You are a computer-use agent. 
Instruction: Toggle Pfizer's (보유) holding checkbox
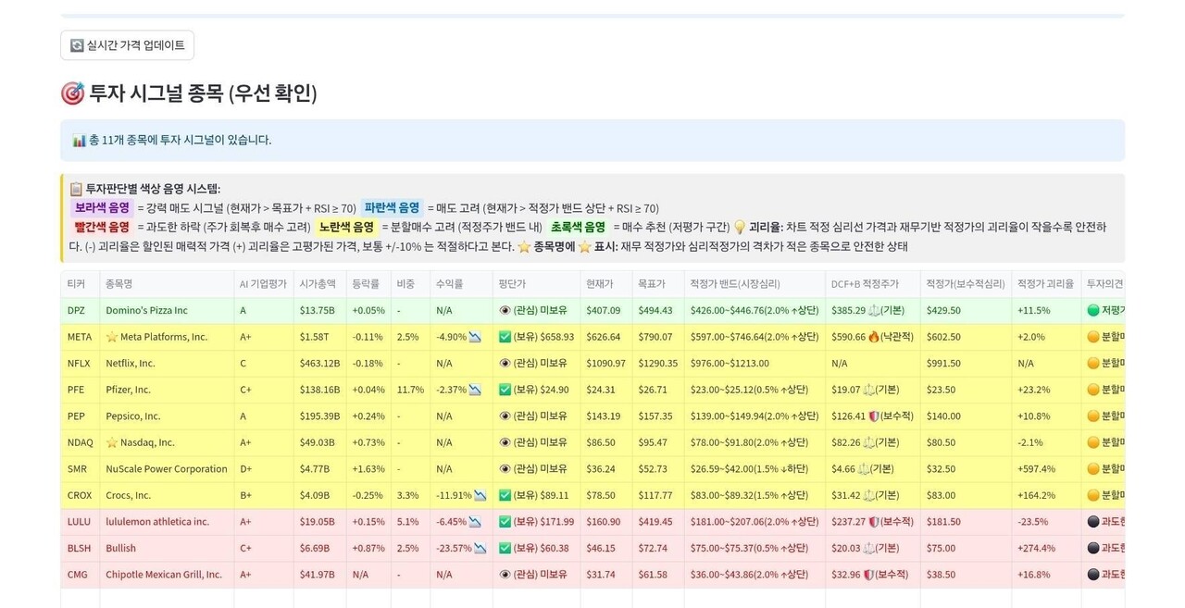[x=505, y=390]
